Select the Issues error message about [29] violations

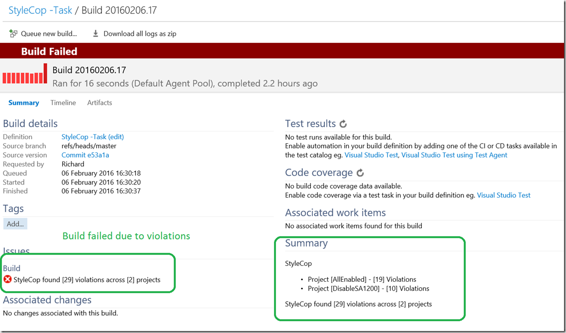(x=87, y=280)
